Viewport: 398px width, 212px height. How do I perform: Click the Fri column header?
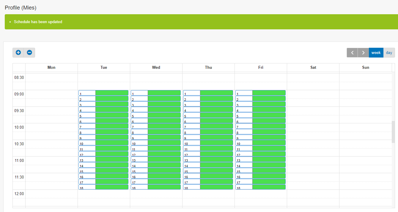[x=261, y=68]
